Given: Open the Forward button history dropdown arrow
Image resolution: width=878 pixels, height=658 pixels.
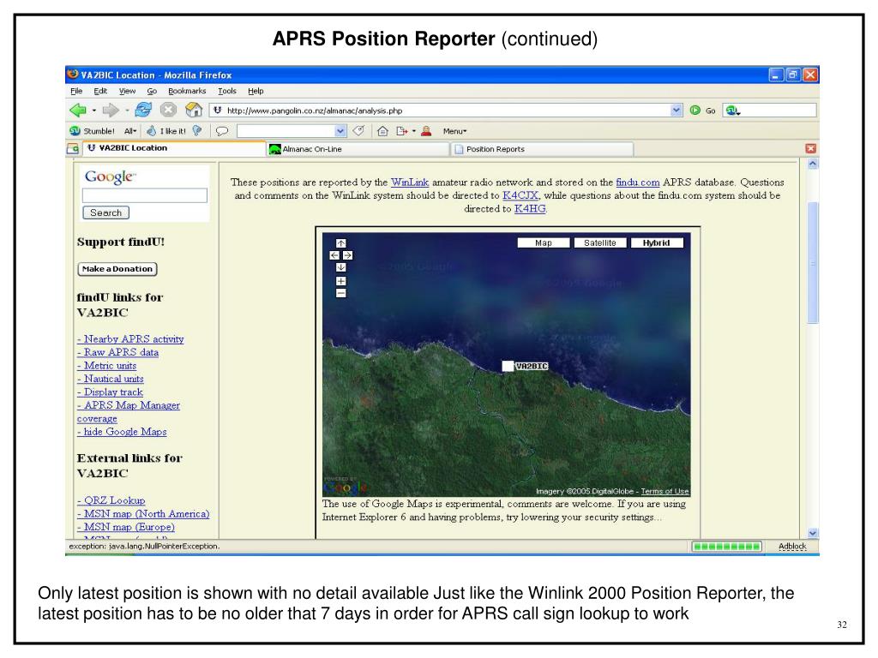Looking at the screenshot, I should (x=127, y=111).
